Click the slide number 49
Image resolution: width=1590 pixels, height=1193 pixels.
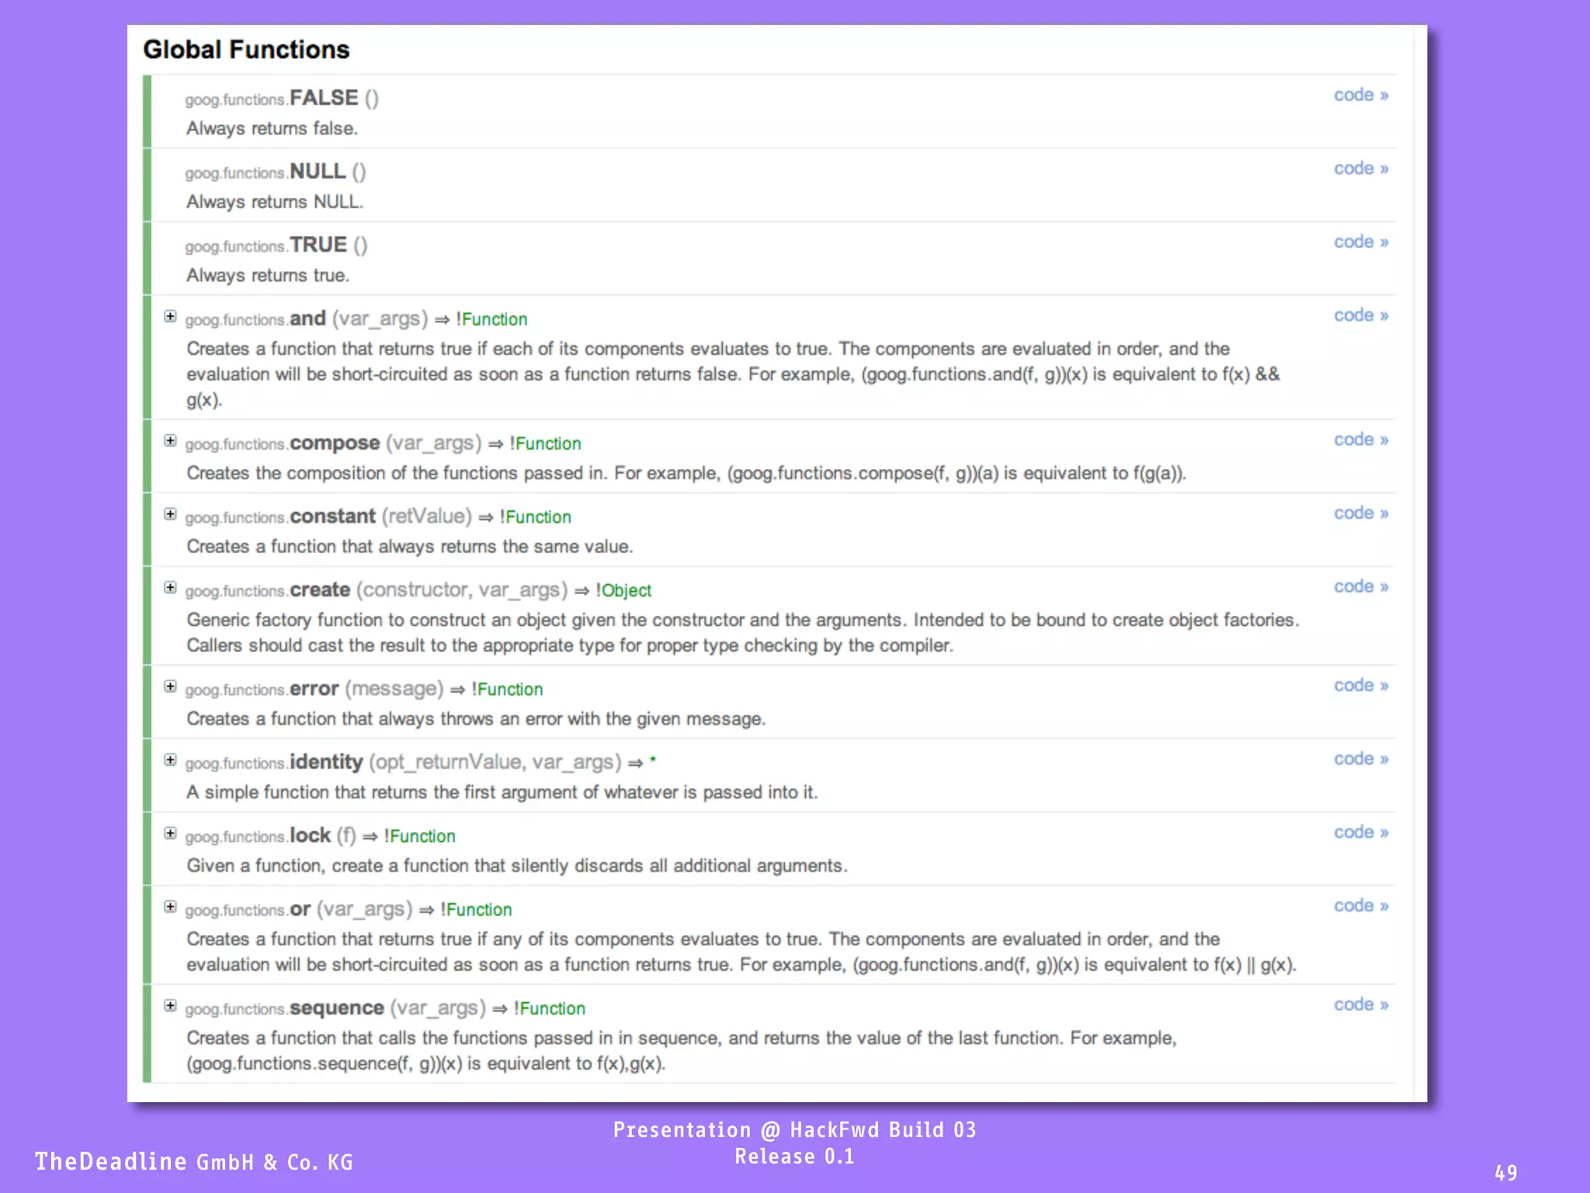click(1506, 1173)
